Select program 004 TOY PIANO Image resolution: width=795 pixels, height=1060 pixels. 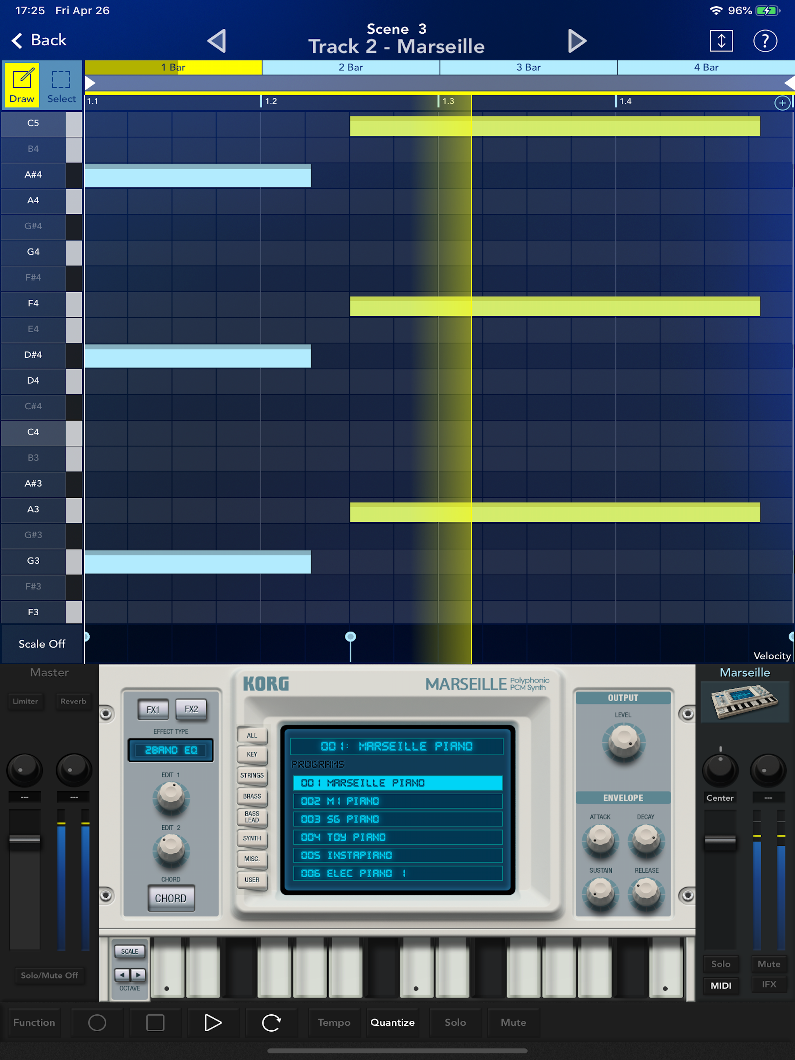397,837
